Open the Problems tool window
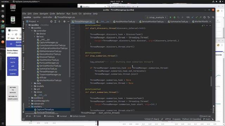The width and height of the screenshot is (225, 126). [x=49, y=116]
